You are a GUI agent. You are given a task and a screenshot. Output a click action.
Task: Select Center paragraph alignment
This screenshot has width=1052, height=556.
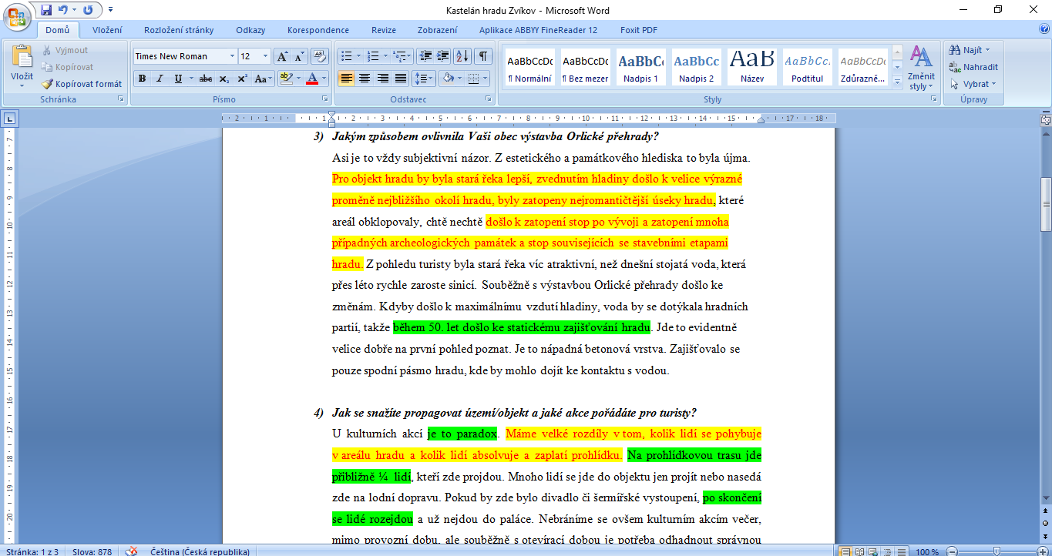(x=365, y=79)
